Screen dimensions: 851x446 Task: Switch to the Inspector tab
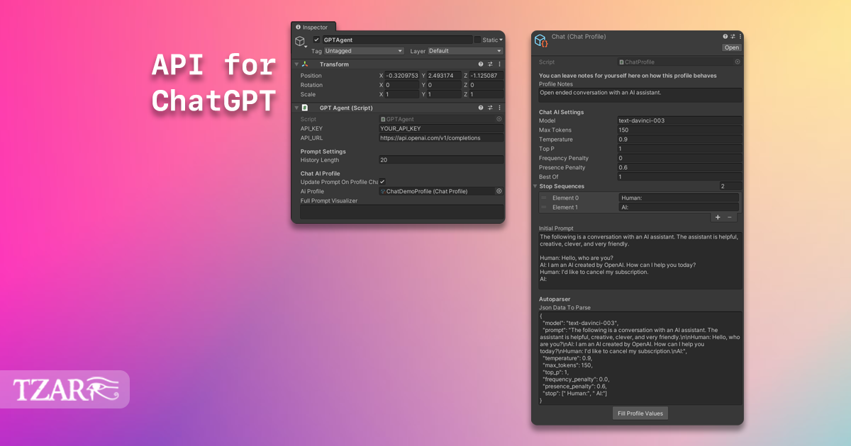click(x=313, y=27)
